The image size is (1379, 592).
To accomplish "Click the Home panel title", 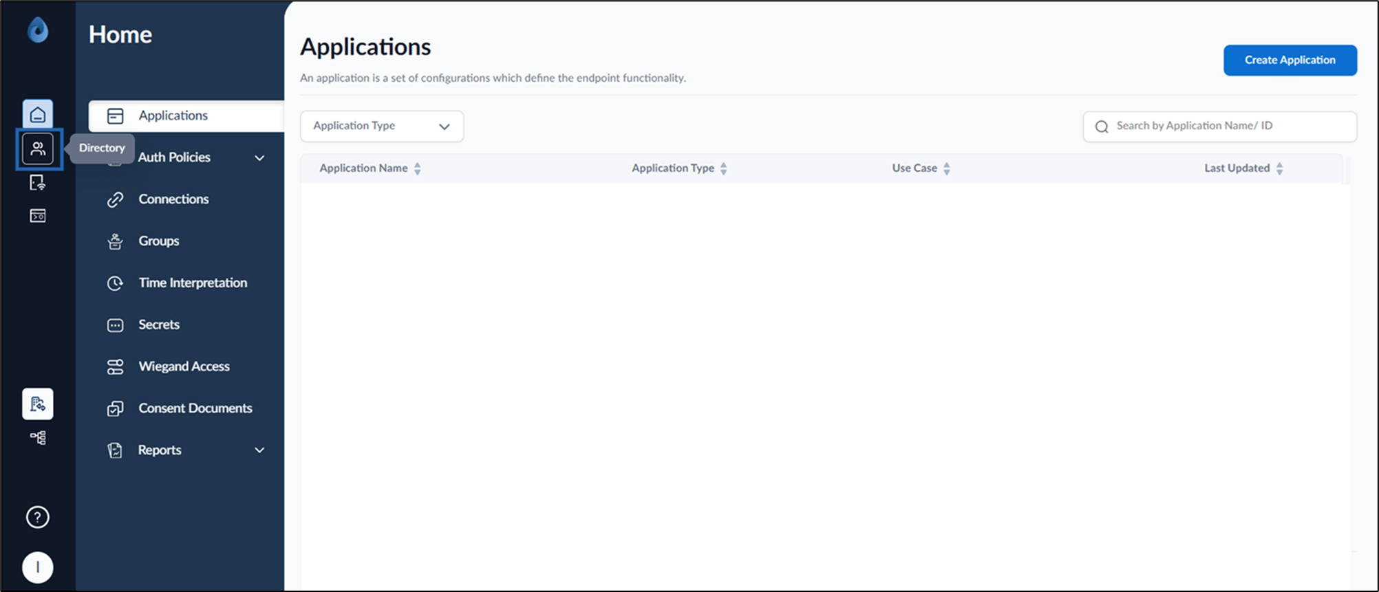I will point(120,34).
